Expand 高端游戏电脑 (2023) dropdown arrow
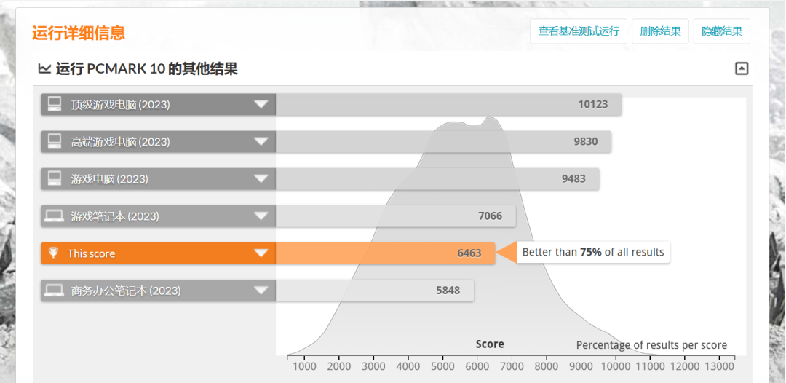The height and width of the screenshot is (383, 786). pos(261,142)
